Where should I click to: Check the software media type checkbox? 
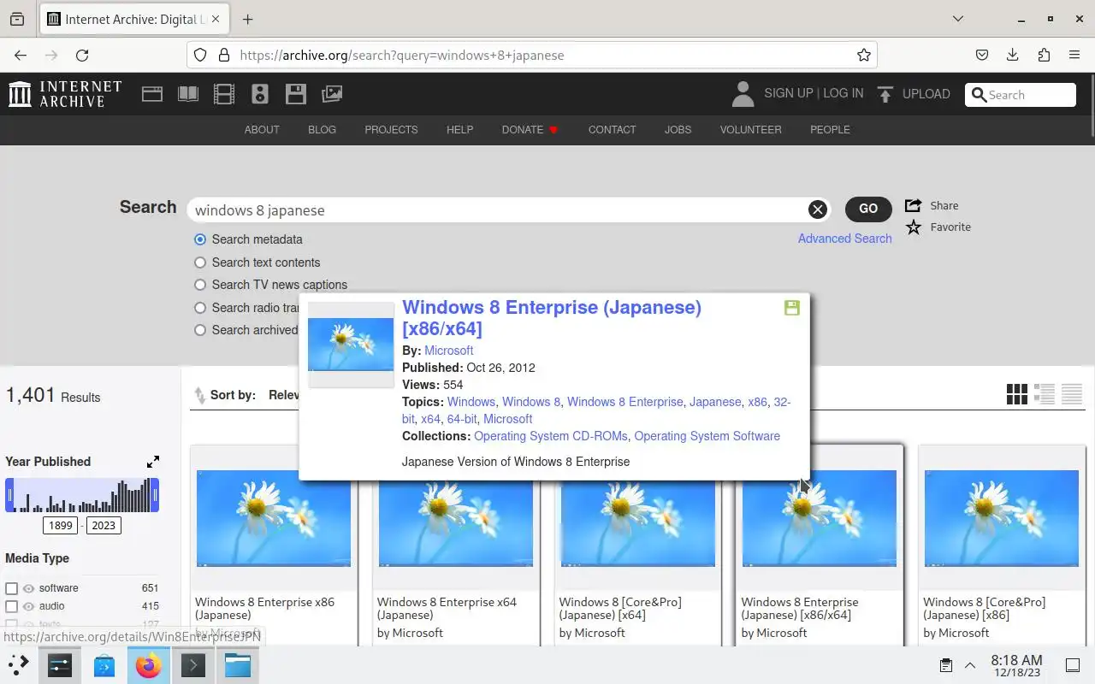[12, 588]
